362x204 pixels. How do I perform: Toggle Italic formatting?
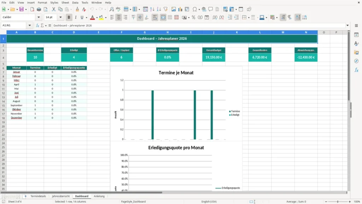76,17
